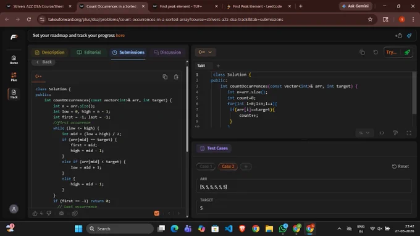Screen dimensions: 420x236
Task: Open WhatsApp from taskbar
Action: (x=283, y=229)
